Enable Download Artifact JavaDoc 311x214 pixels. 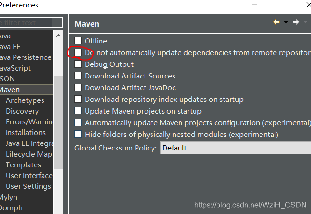[x=78, y=87]
